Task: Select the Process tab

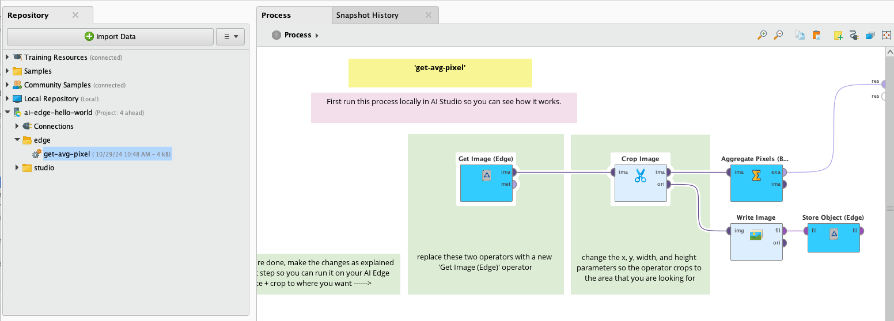Action: 276,16
